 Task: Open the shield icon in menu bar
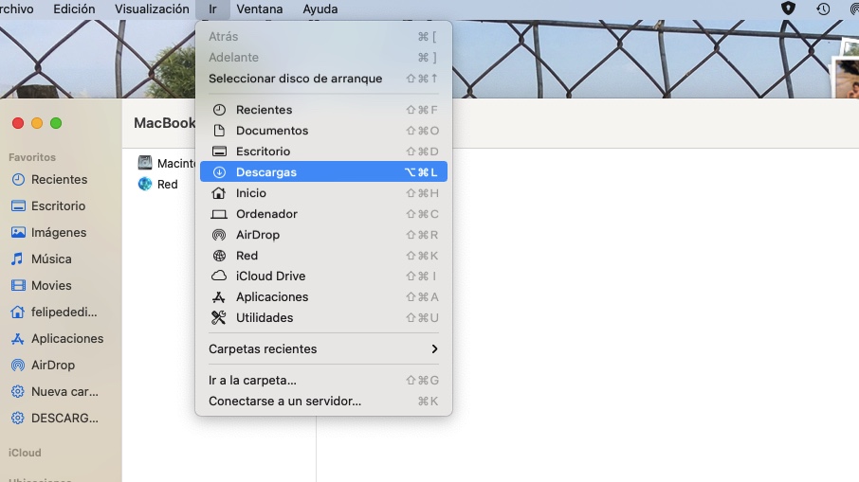[x=788, y=9]
